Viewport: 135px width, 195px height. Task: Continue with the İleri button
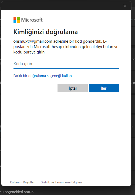[104, 88]
